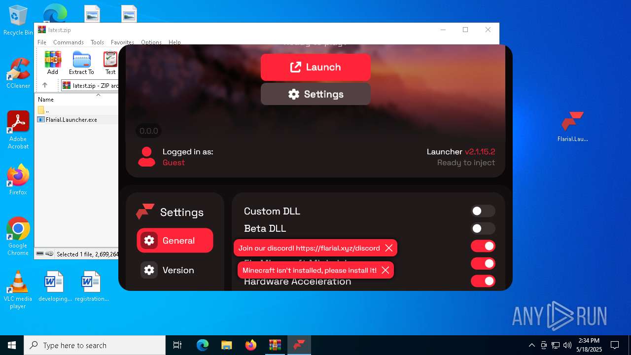Screen dimensions: 631x355
Task: Dismiss the Minecraft isn't installed notification
Action: click(386, 270)
